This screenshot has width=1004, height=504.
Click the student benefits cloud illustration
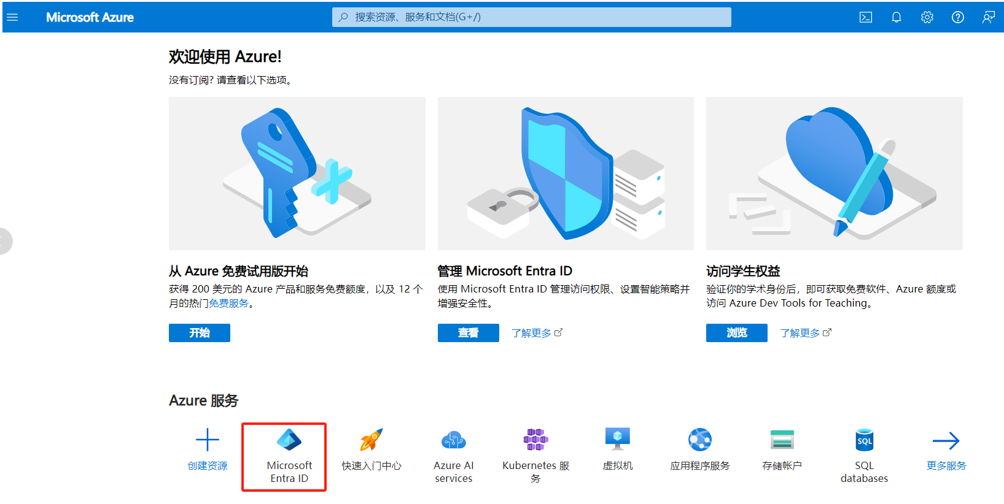tap(835, 174)
